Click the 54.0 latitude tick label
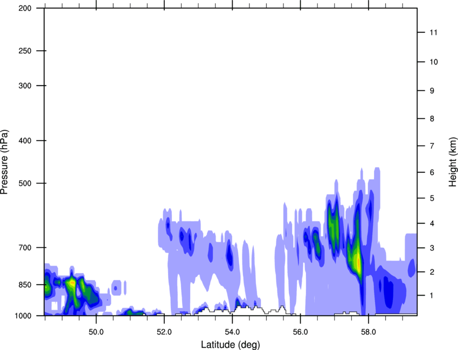Image resolution: width=458 pixels, height=350 pixels. pyautogui.click(x=232, y=332)
